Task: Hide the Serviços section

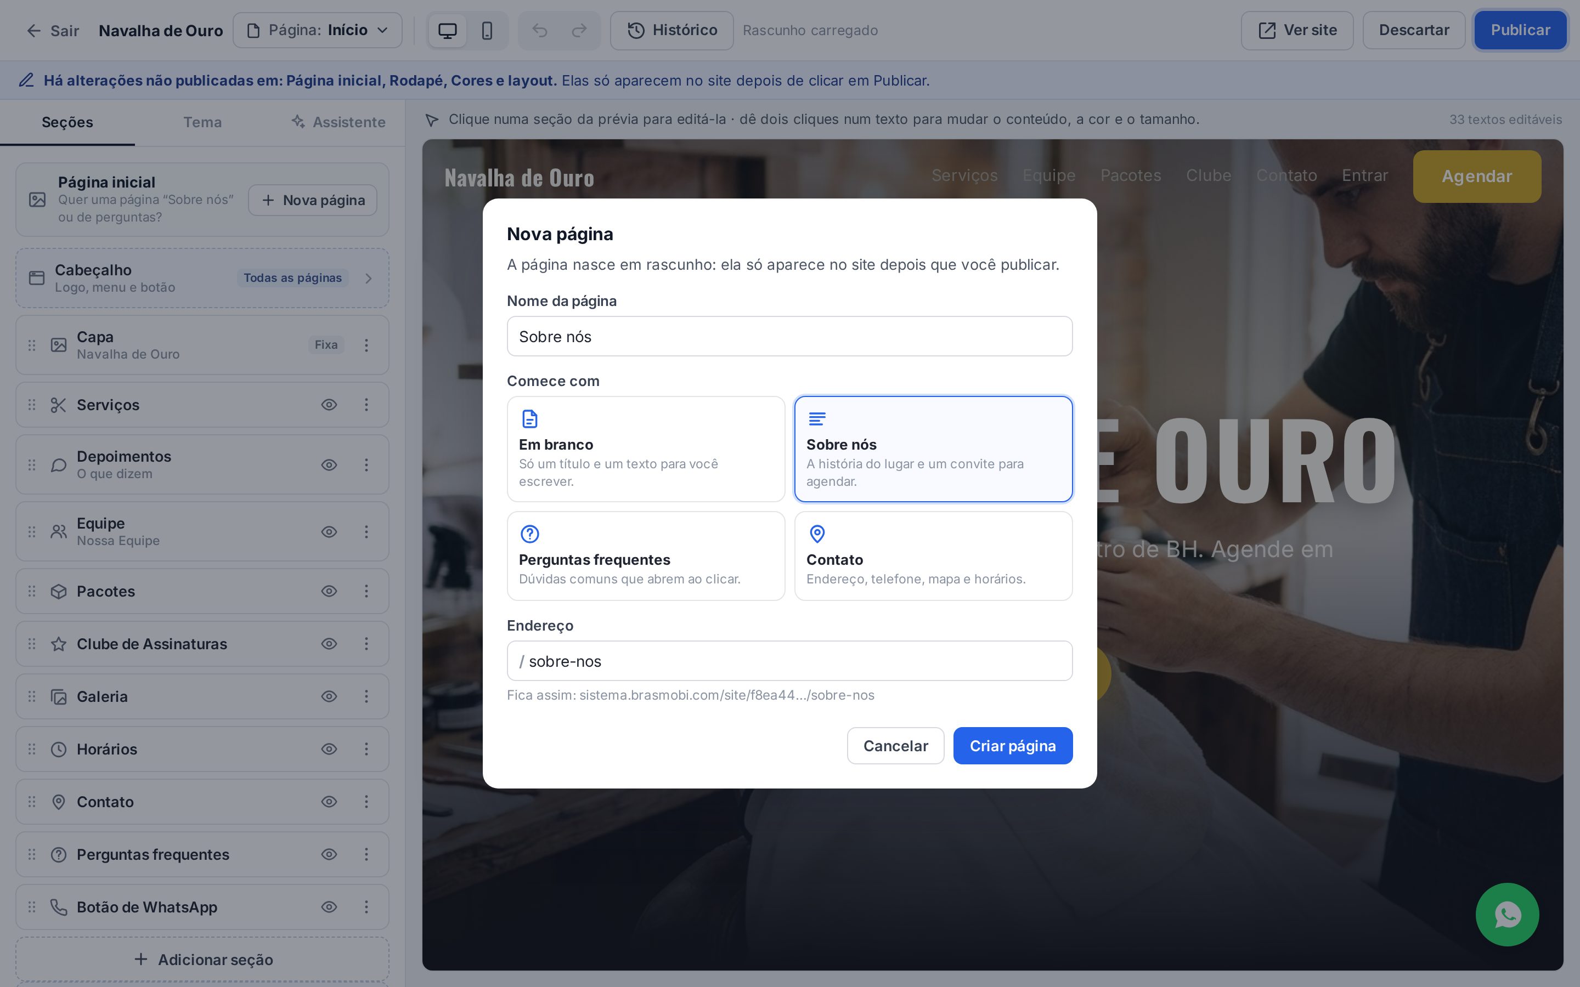Action: [329, 405]
